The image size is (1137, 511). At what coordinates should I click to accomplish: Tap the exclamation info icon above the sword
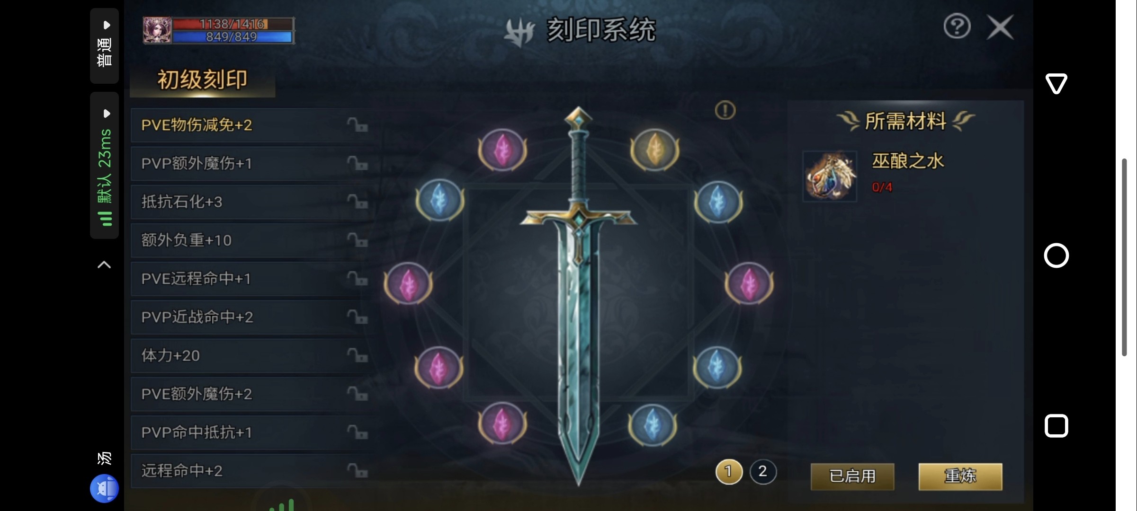[725, 110]
